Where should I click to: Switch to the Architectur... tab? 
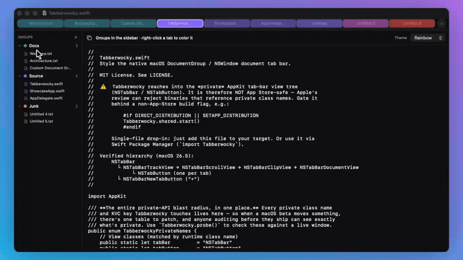pos(87,23)
